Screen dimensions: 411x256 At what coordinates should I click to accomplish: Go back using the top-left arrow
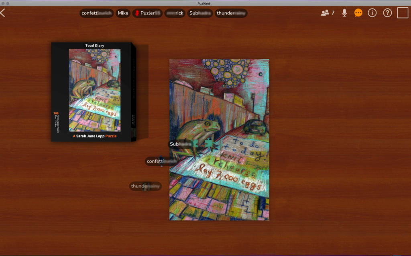[3, 13]
